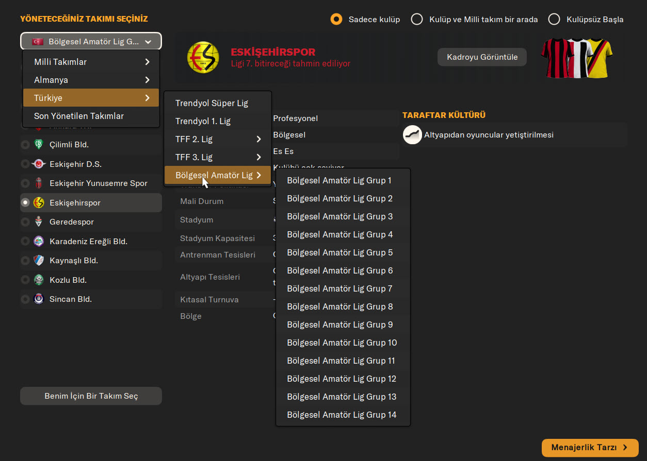Click the Altyapıdan oyuncular supporter culture icon

[x=412, y=135]
